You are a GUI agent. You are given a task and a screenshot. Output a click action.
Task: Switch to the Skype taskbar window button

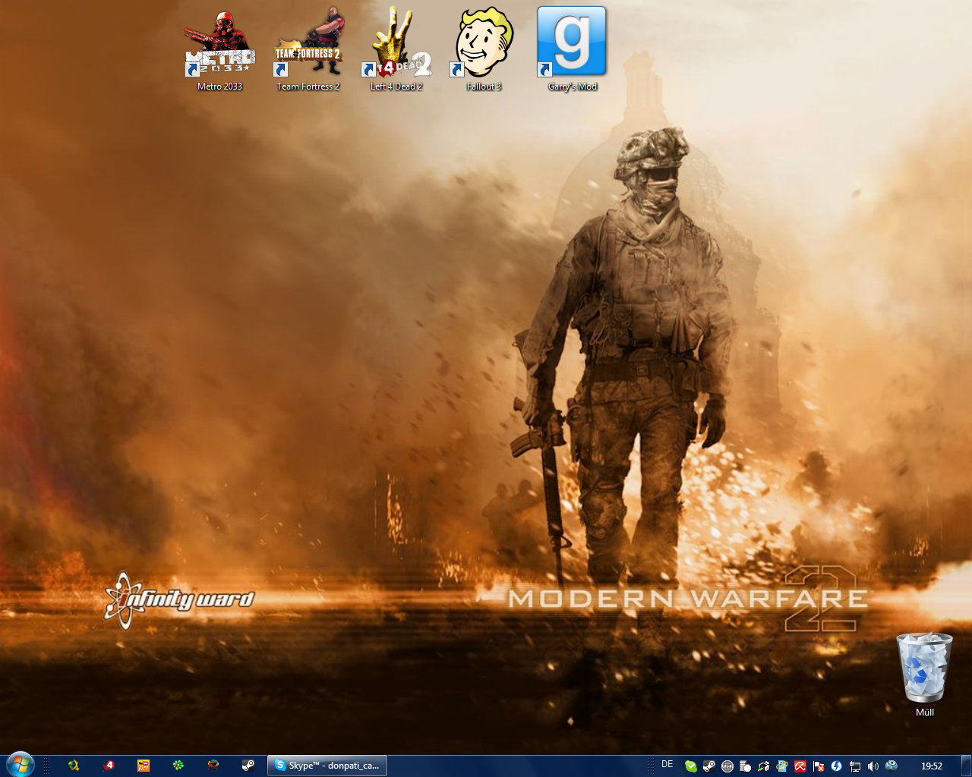click(x=327, y=766)
